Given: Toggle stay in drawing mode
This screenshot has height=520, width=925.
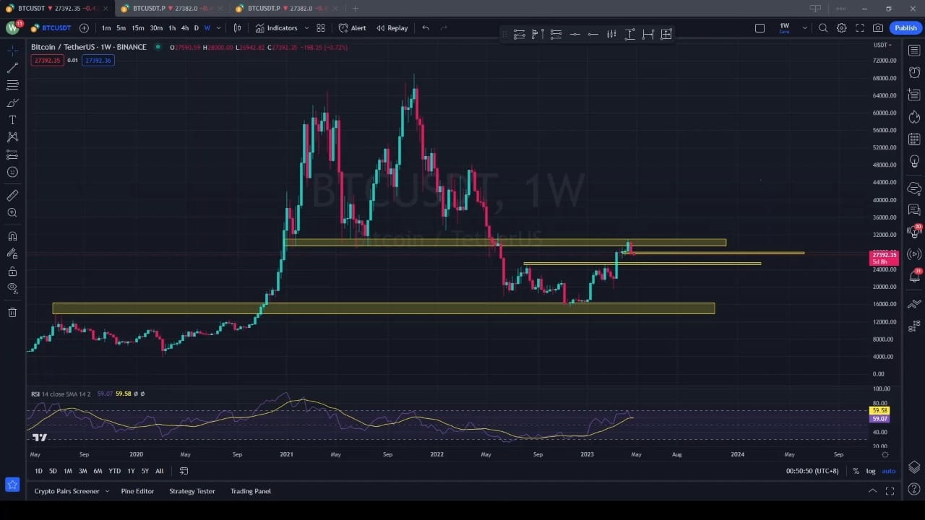Looking at the screenshot, I should point(12,253).
